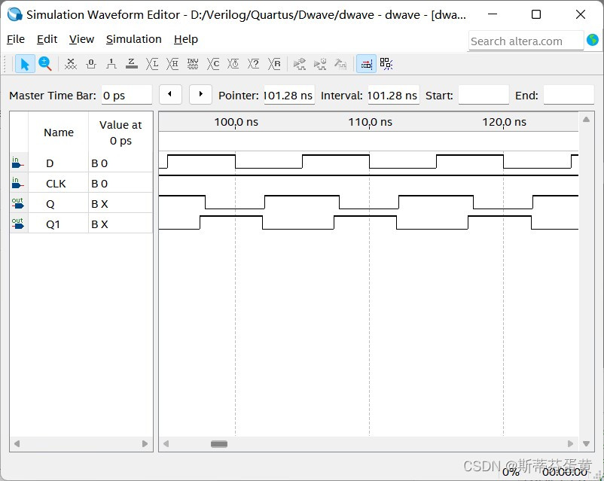This screenshot has height=481, width=604.
Task: Select signal D row
Action: point(81,163)
